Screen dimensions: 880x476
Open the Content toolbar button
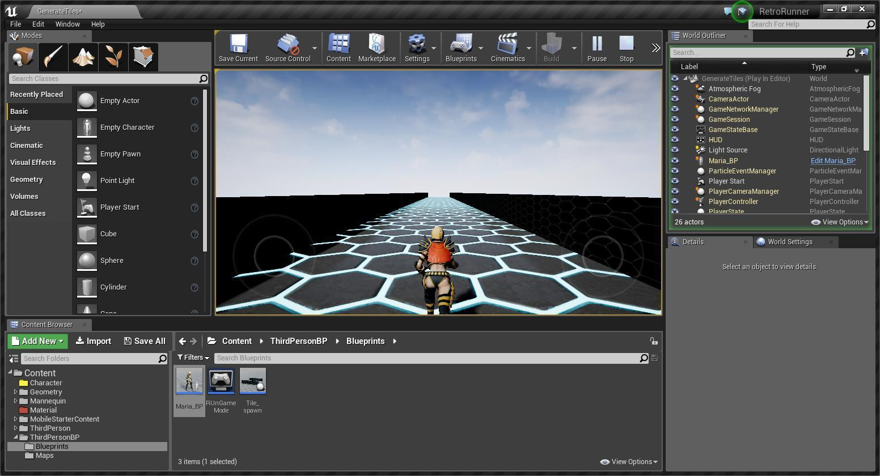(339, 48)
